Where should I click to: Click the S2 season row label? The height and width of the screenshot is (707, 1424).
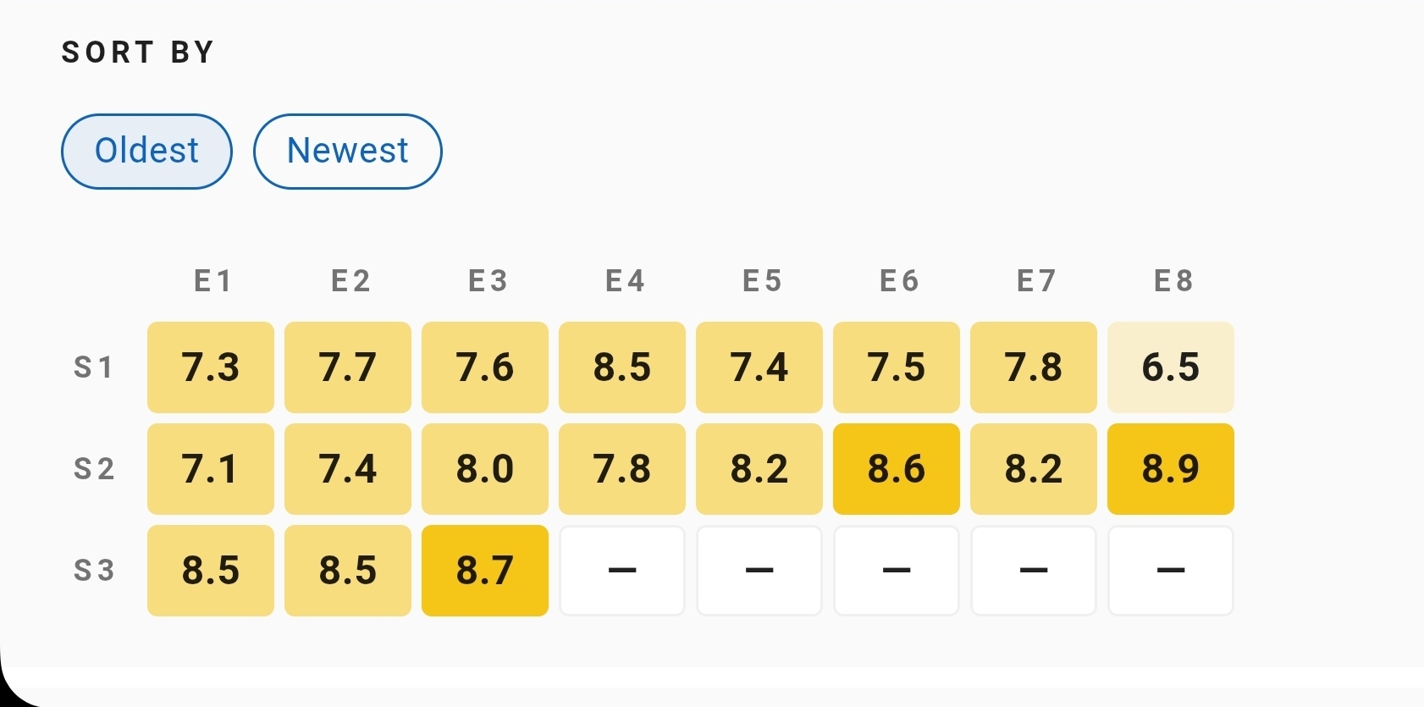click(94, 469)
